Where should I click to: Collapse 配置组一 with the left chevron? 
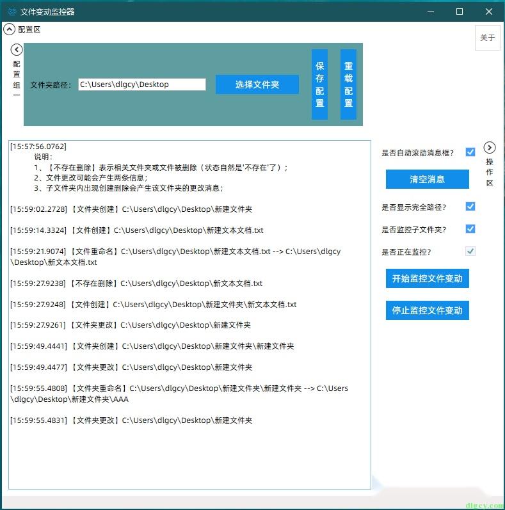tap(17, 50)
